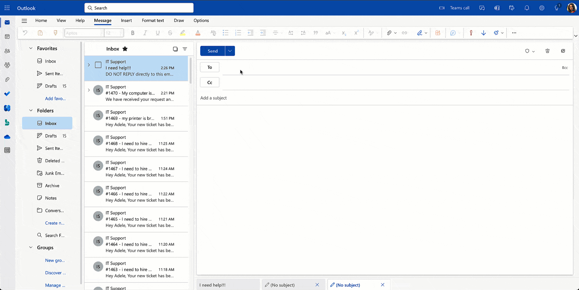This screenshot has width=579, height=290.
Task: Toggle select all messages icon
Action: tap(175, 49)
